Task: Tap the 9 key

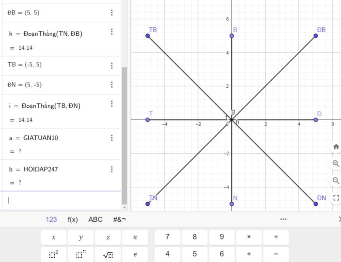Action: (222, 237)
